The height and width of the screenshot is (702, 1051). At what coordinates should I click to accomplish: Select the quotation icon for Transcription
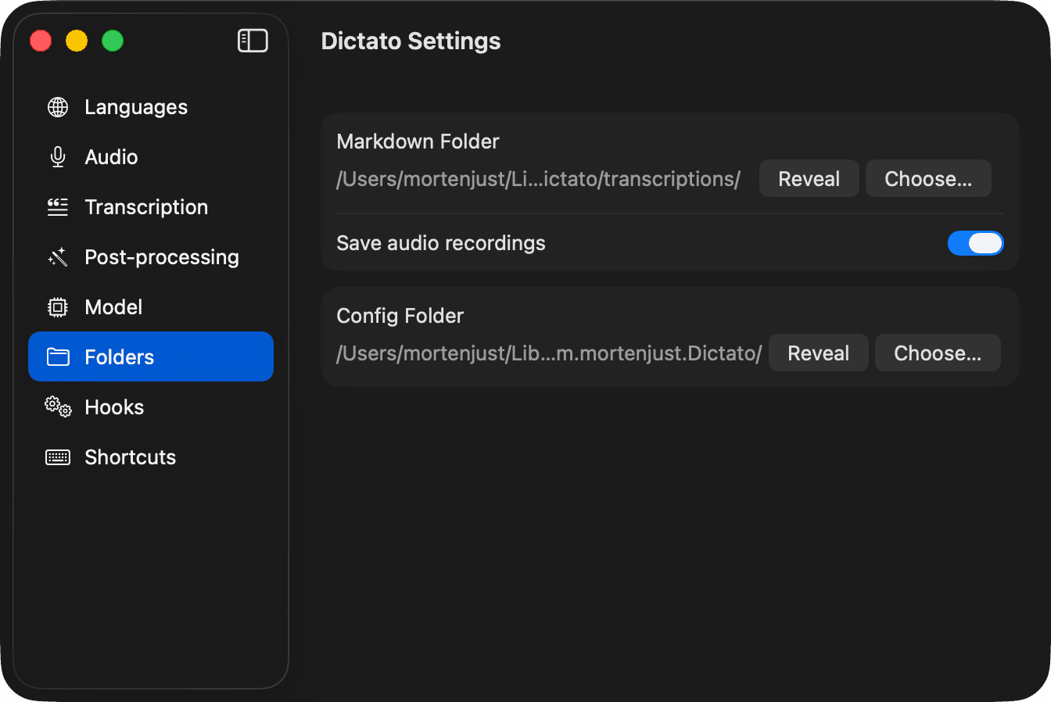tap(57, 206)
